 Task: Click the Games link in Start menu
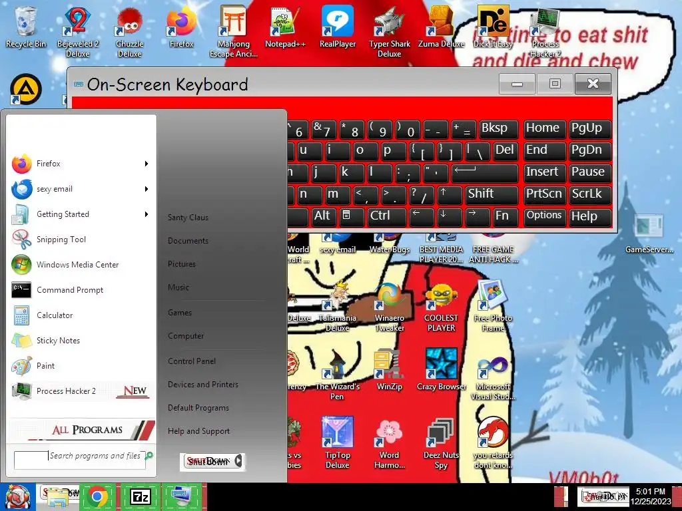coord(180,313)
